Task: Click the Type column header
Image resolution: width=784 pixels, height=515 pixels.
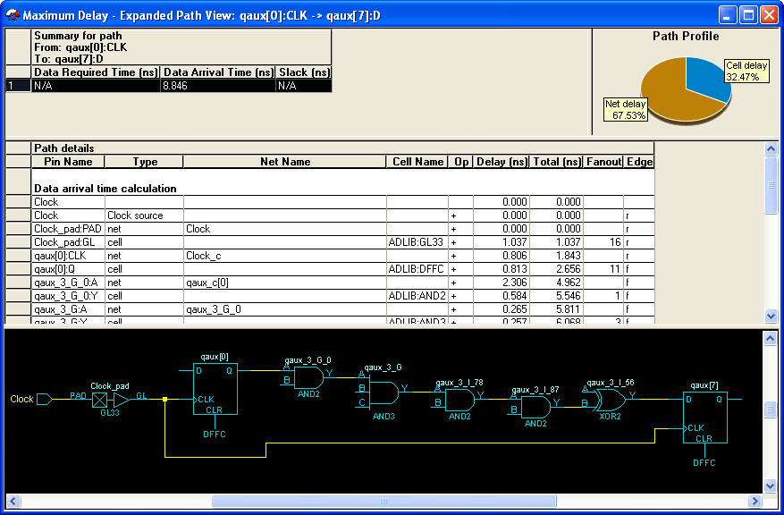Action: coord(145,162)
